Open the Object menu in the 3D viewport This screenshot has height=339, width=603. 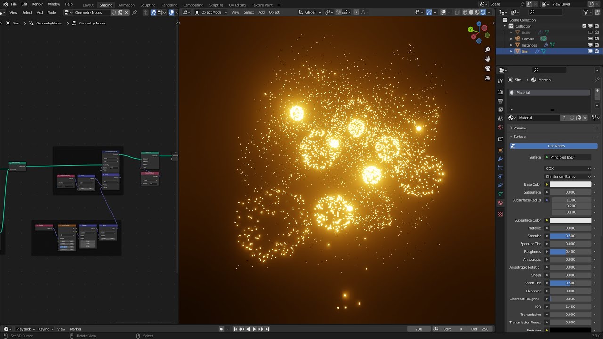(x=274, y=12)
